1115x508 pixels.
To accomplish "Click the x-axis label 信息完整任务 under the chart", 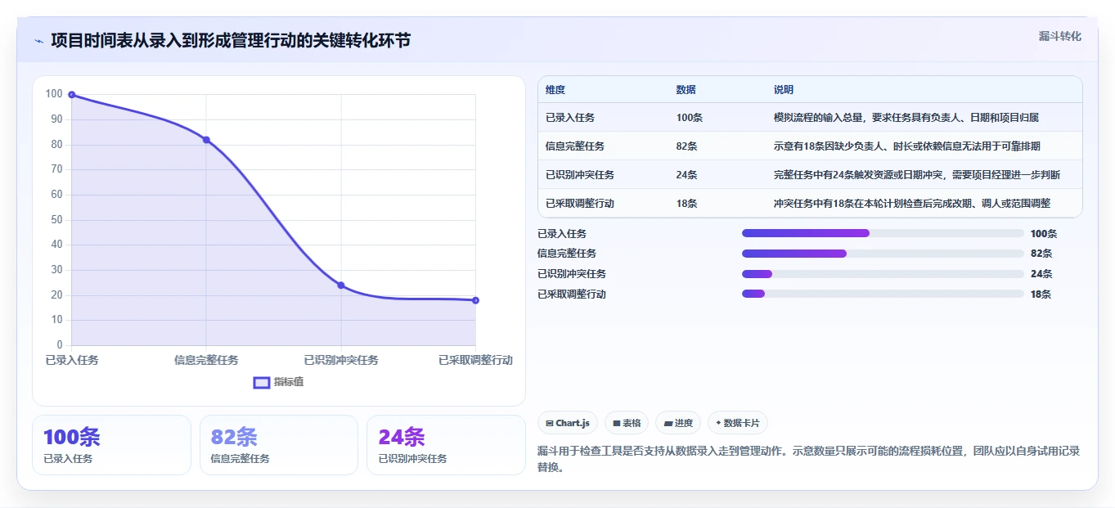I will tap(206, 360).
